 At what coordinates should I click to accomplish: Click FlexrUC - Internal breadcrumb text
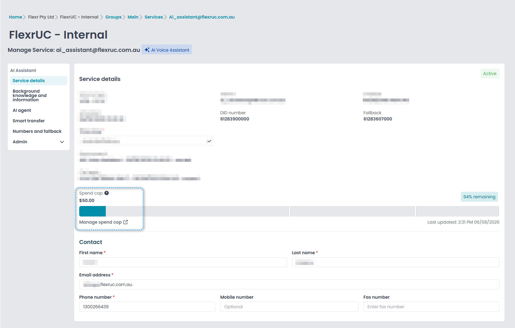tap(79, 17)
